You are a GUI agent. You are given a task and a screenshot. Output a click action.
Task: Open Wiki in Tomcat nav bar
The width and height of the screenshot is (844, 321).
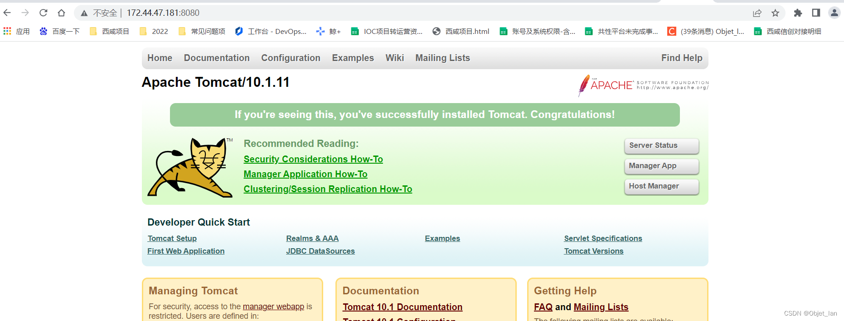coord(394,58)
